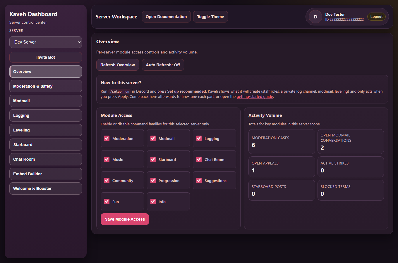This screenshot has width=398, height=263.
Task: Toggle the Starboard module checkbox
Action: pos(153,159)
